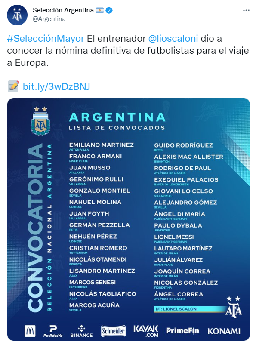Follow the bit.ly/3wDzBNJ link
This screenshot has width=256, height=345.
(x=56, y=86)
